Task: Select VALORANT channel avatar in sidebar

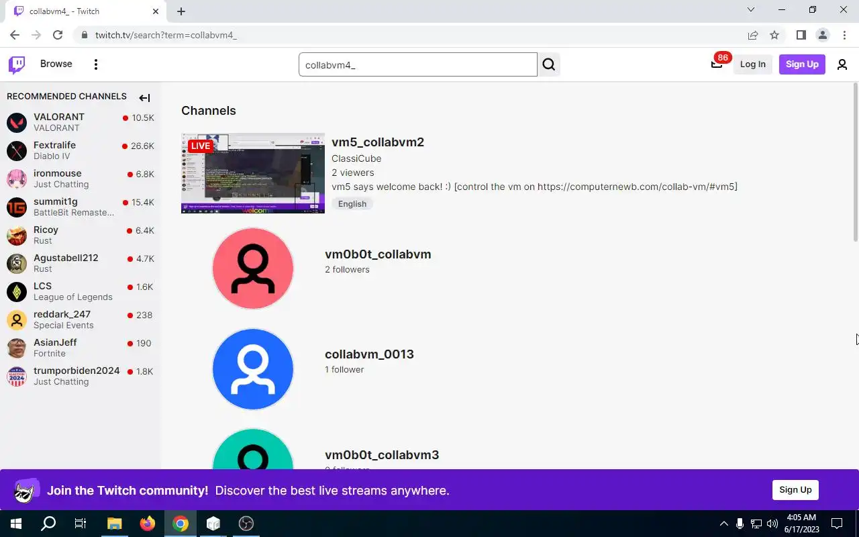Action: pos(17,122)
